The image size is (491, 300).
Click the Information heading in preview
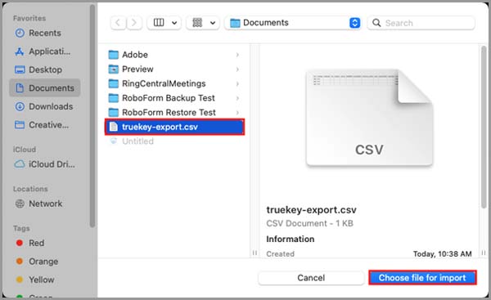pos(291,239)
